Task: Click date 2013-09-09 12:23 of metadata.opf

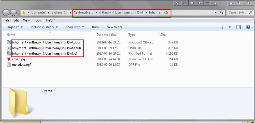Action: point(108,64)
